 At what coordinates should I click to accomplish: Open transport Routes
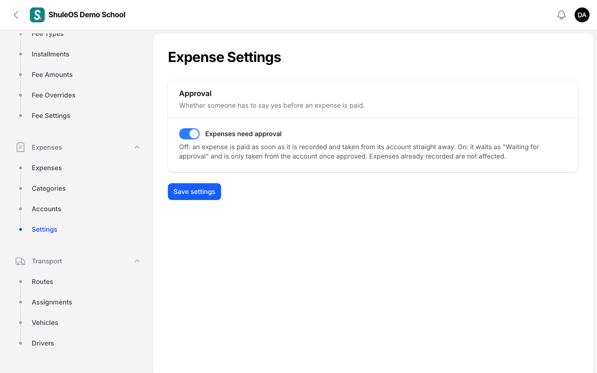42,282
